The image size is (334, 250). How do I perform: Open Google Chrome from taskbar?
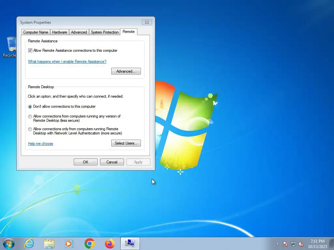(x=89, y=243)
